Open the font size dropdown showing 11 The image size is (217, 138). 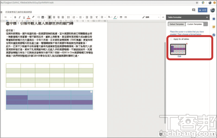coord(8,17)
